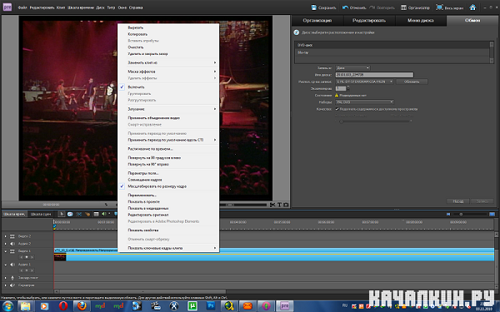The image size is (500, 312).
Task: Open Firefox from the Windows taskbar
Action: coord(82,306)
